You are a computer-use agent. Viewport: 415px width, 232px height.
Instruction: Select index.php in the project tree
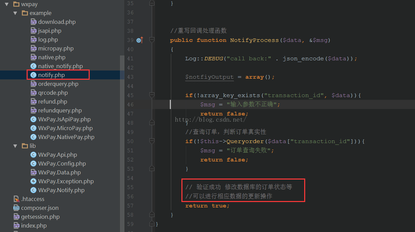tap(34, 226)
